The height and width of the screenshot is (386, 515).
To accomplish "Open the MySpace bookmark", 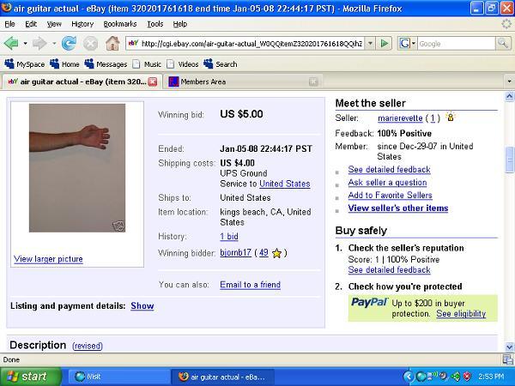I will point(25,64).
